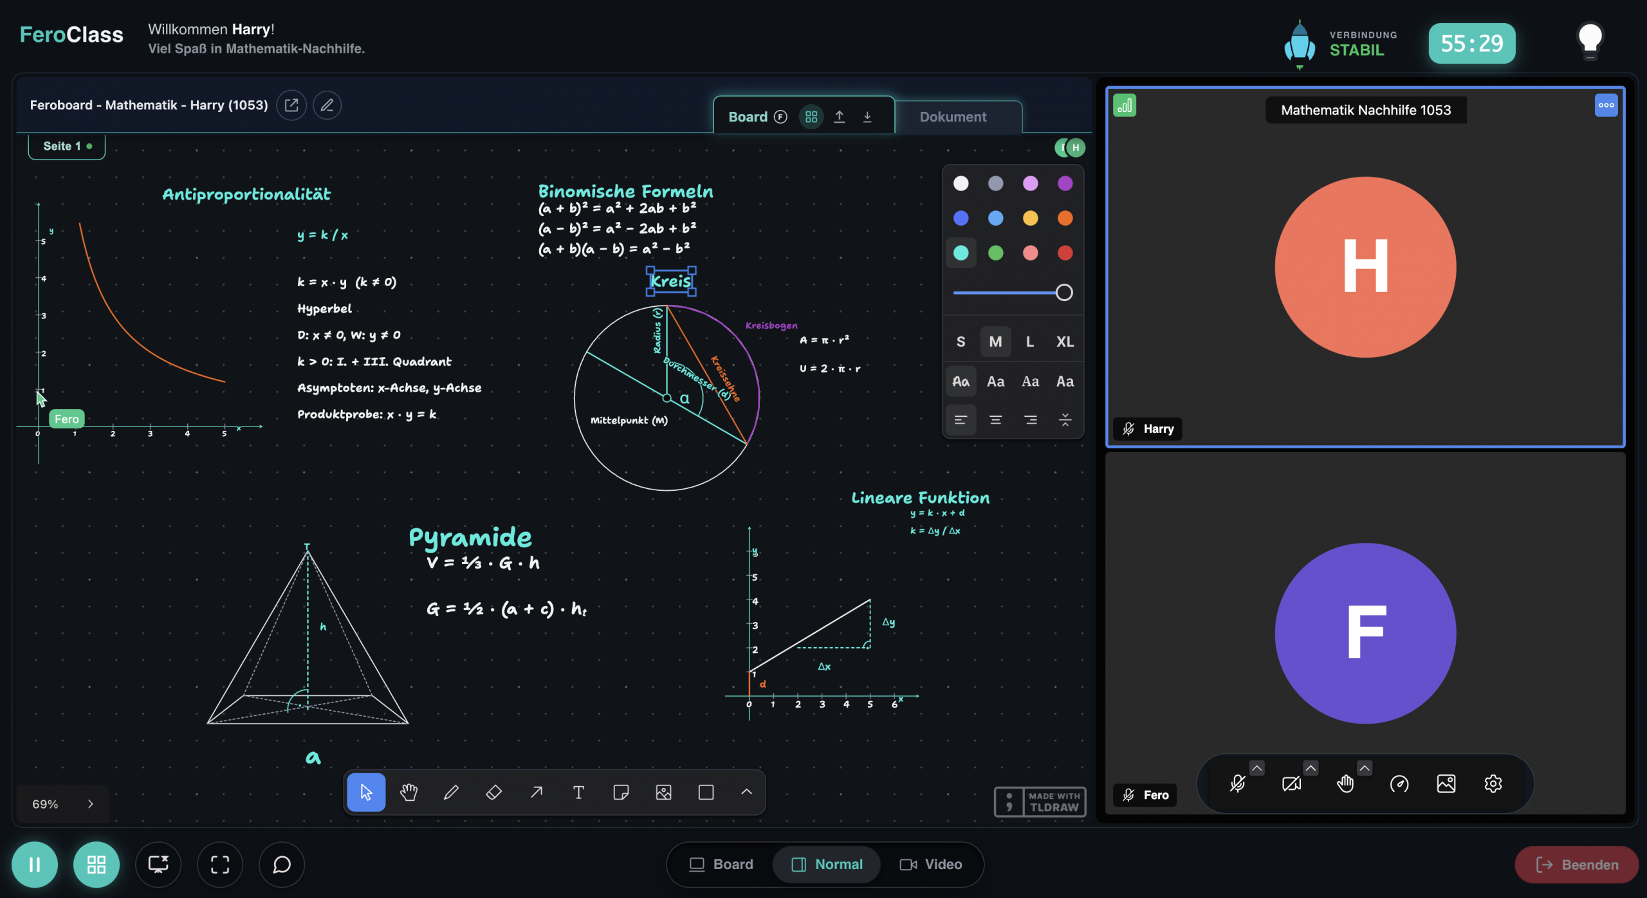The height and width of the screenshot is (898, 1647).
Task: Select the handwritten draw font style
Action: (x=961, y=381)
